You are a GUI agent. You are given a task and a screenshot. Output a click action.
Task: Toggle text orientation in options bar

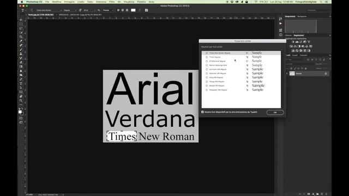(32, 10)
